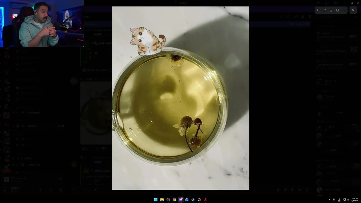The image size is (361, 203).
Task: Click the webcam overlay of the streamer
Action: [x=42, y=23]
